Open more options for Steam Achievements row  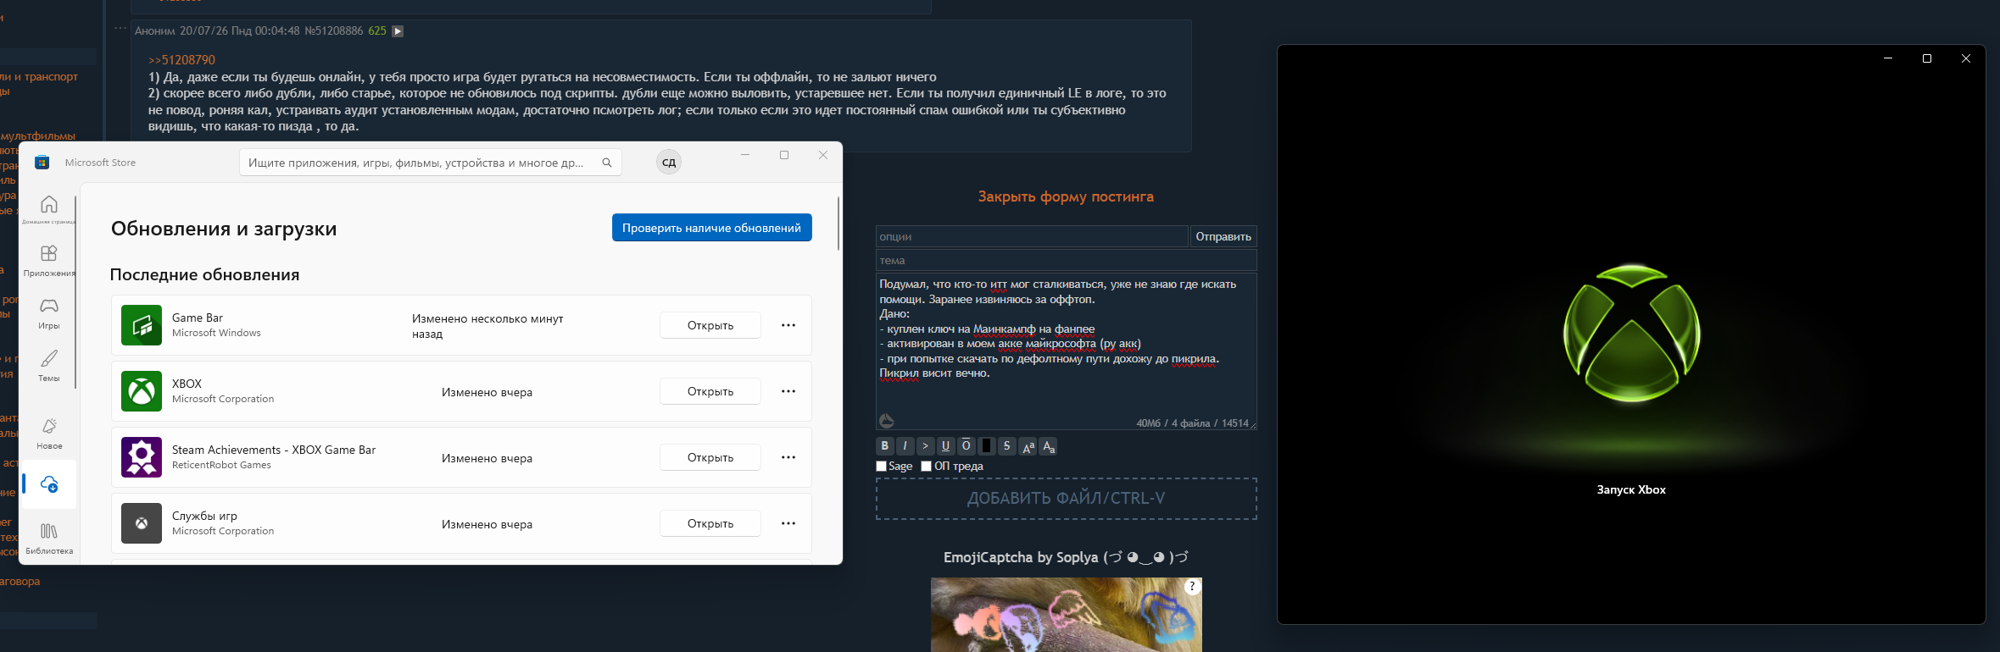tap(788, 457)
